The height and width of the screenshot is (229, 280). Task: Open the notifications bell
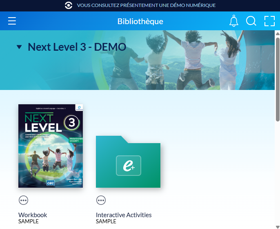pyautogui.click(x=233, y=21)
